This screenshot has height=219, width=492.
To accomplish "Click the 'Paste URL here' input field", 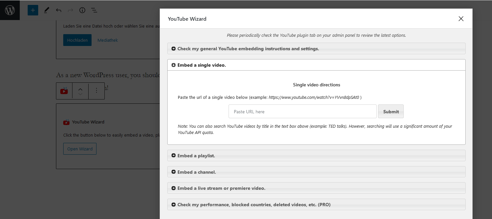I will [303, 112].
